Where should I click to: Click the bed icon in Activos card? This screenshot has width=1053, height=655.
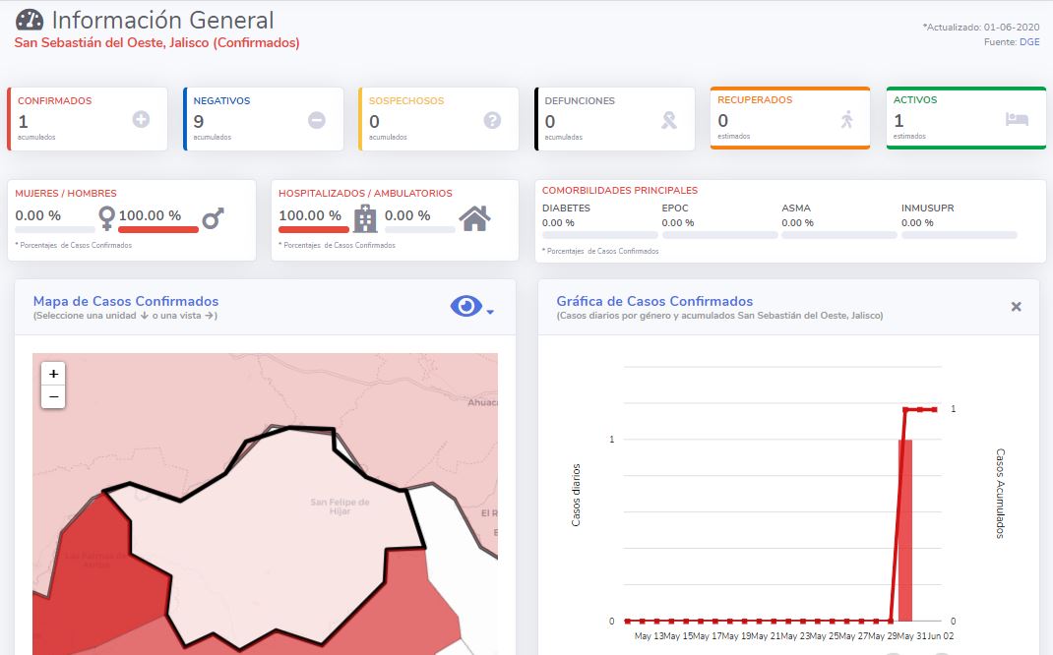click(1017, 119)
